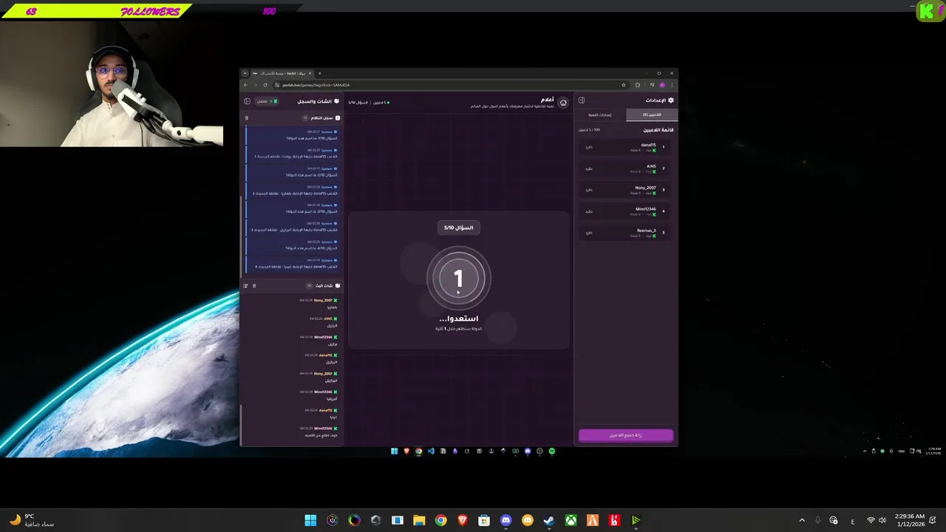Kick player Nony_2007 with the طرد button

coord(589,190)
